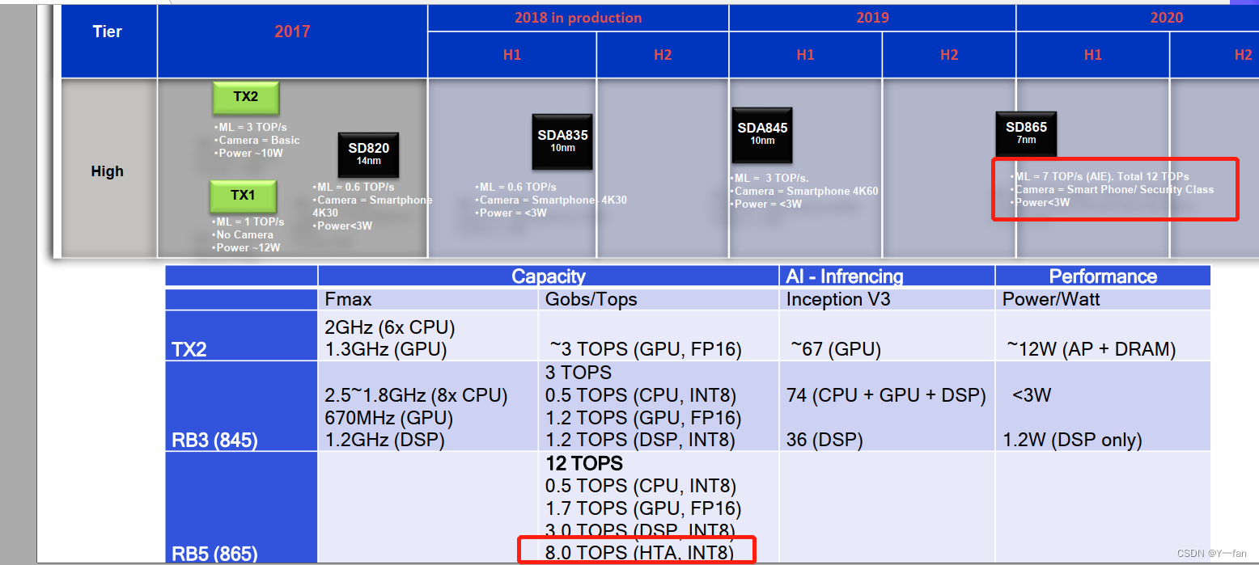Screen dimensions: 1259x565
Task: Click 'Camera = Basic' under TX2 chip
Action: coord(257,141)
